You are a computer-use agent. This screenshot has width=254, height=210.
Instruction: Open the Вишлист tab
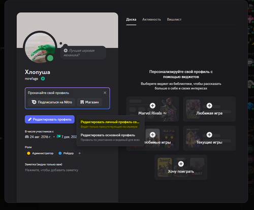point(174,19)
